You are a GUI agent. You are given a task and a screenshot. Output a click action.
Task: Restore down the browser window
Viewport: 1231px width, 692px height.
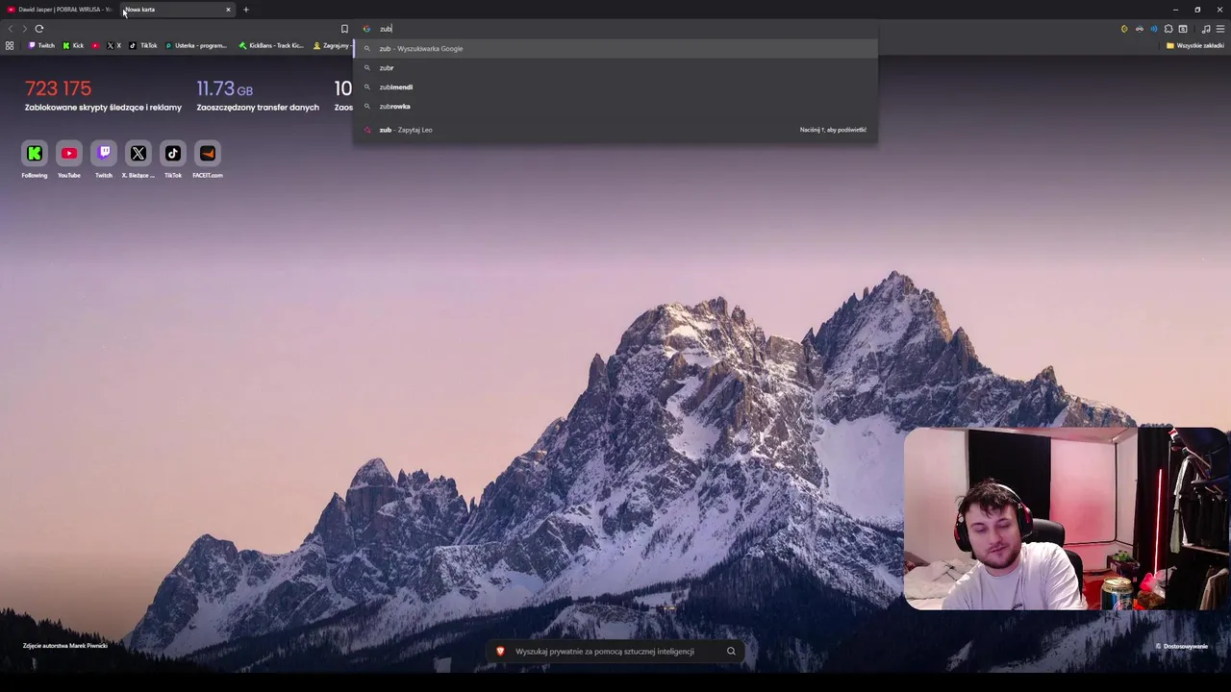point(1197,10)
